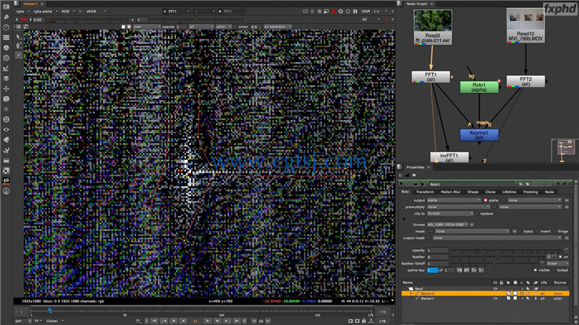Select the Roto1 node in graph
The width and height of the screenshot is (579, 325).
pyautogui.click(x=479, y=87)
